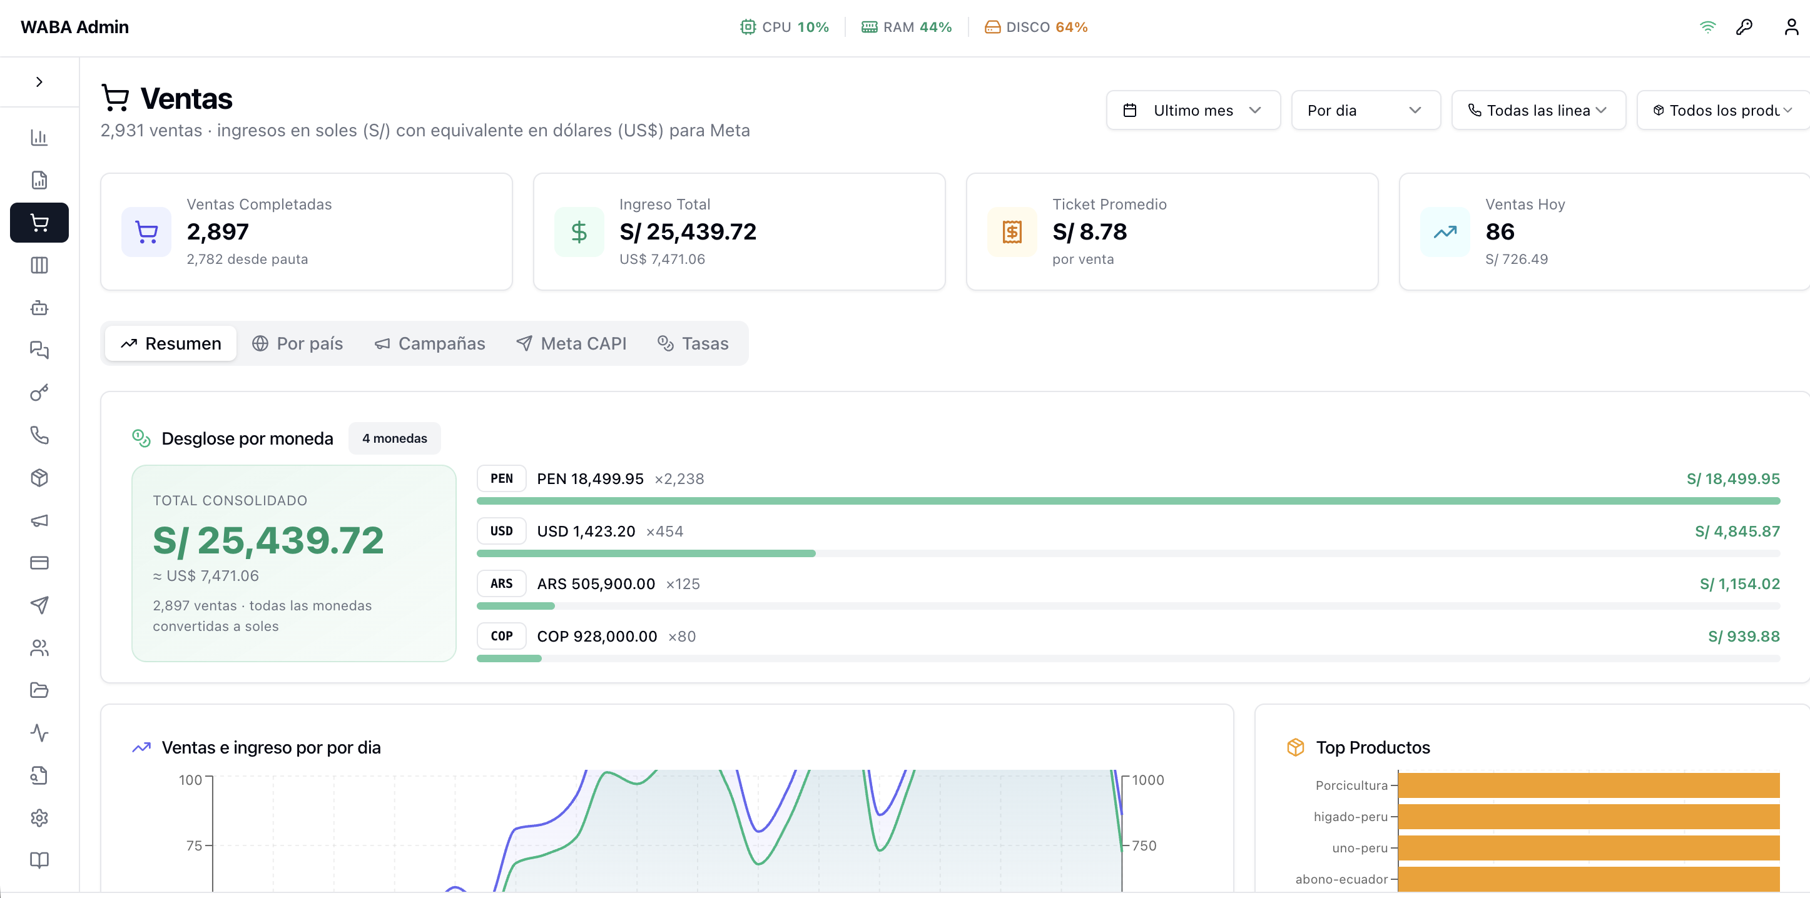Click the PEN progress bar
Image resolution: width=1810 pixels, height=898 pixels.
1129,502
